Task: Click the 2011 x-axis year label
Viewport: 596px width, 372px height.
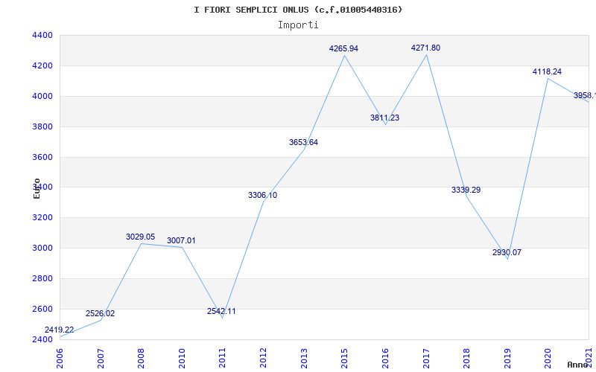Action: (x=223, y=358)
